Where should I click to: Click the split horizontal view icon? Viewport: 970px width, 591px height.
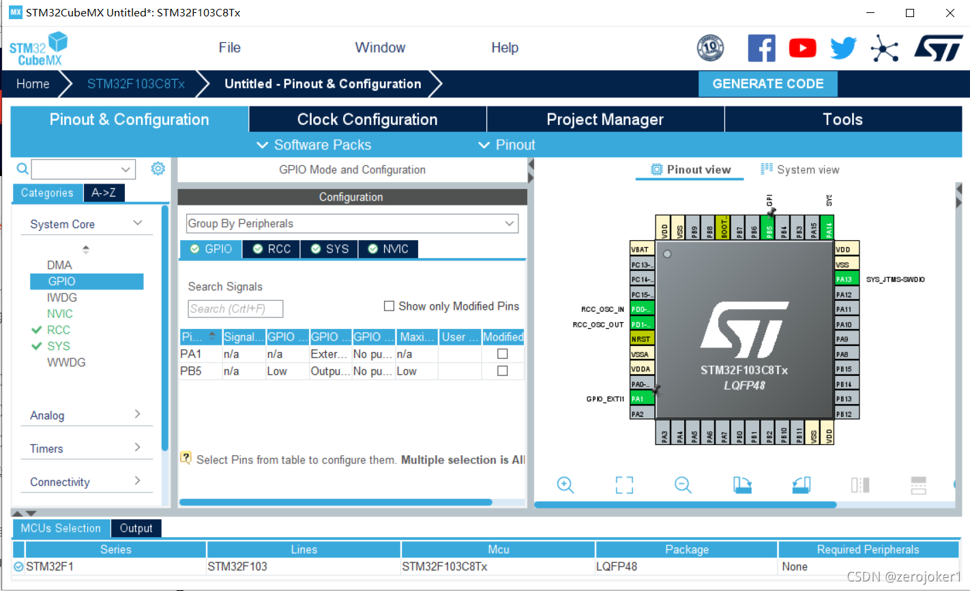tap(860, 485)
